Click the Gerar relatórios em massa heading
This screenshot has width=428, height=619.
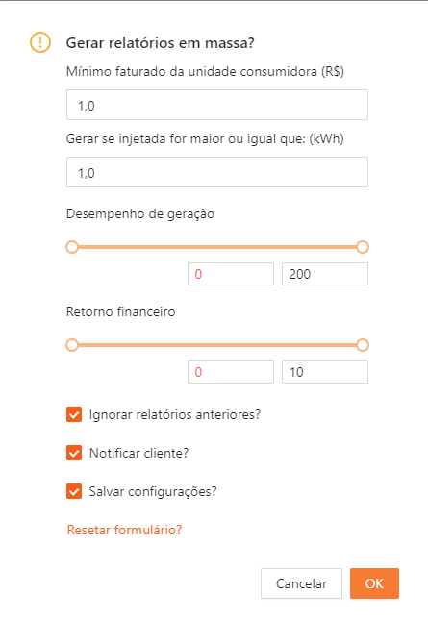tap(160, 42)
